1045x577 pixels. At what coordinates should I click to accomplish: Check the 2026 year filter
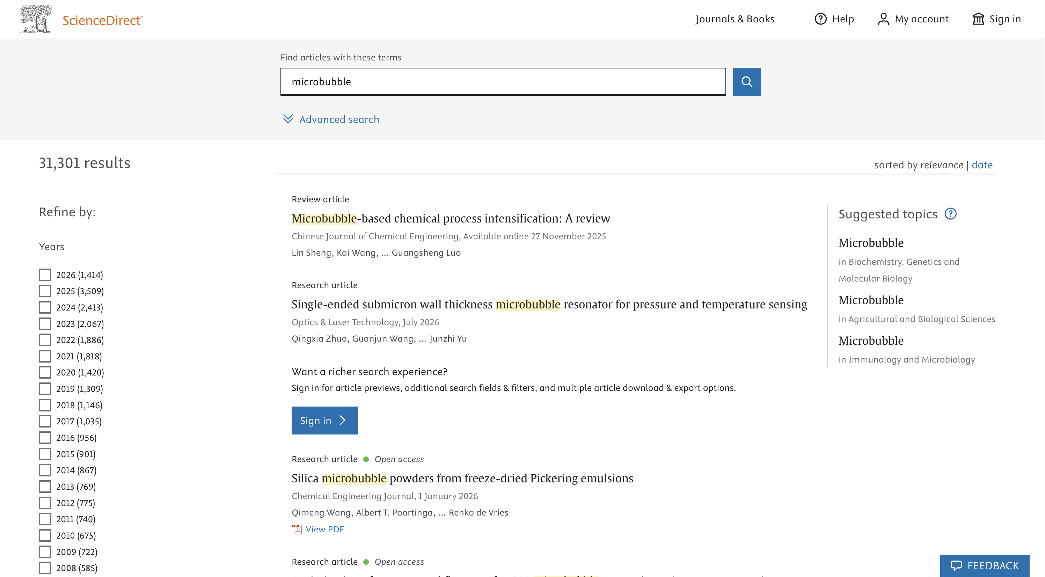click(x=45, y=275)
